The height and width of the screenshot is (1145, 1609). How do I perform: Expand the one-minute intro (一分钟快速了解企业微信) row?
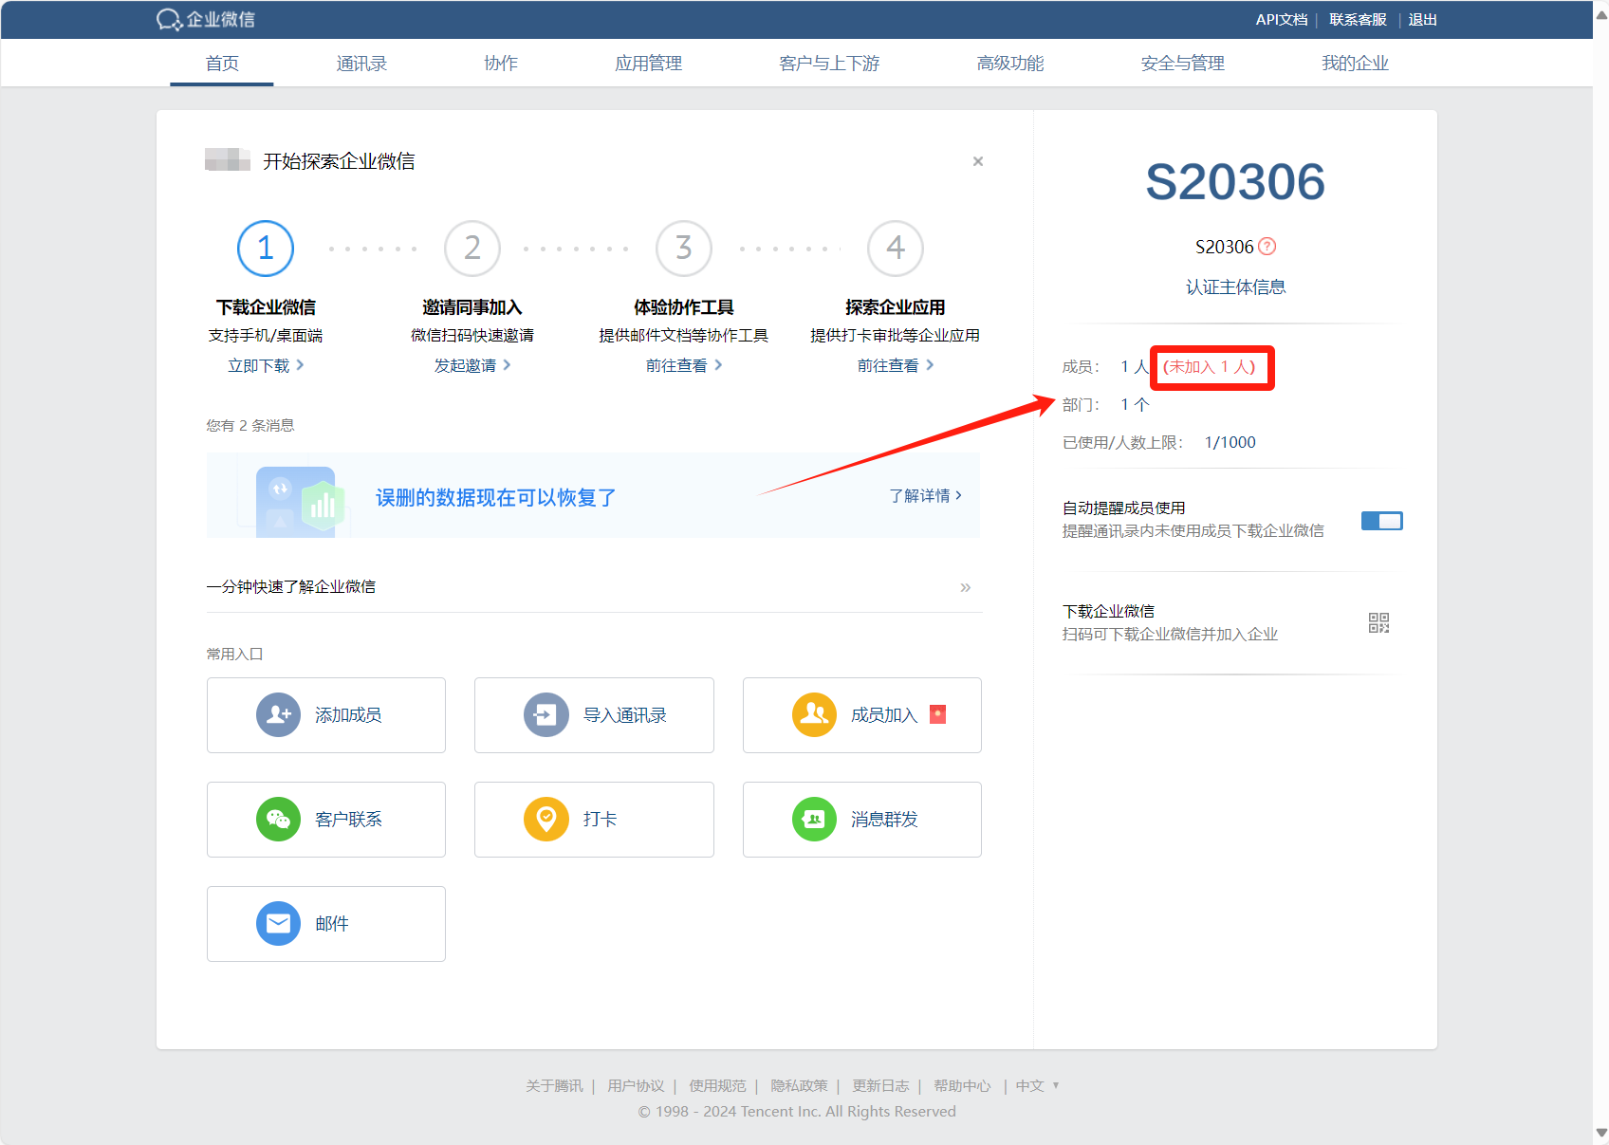965,587
